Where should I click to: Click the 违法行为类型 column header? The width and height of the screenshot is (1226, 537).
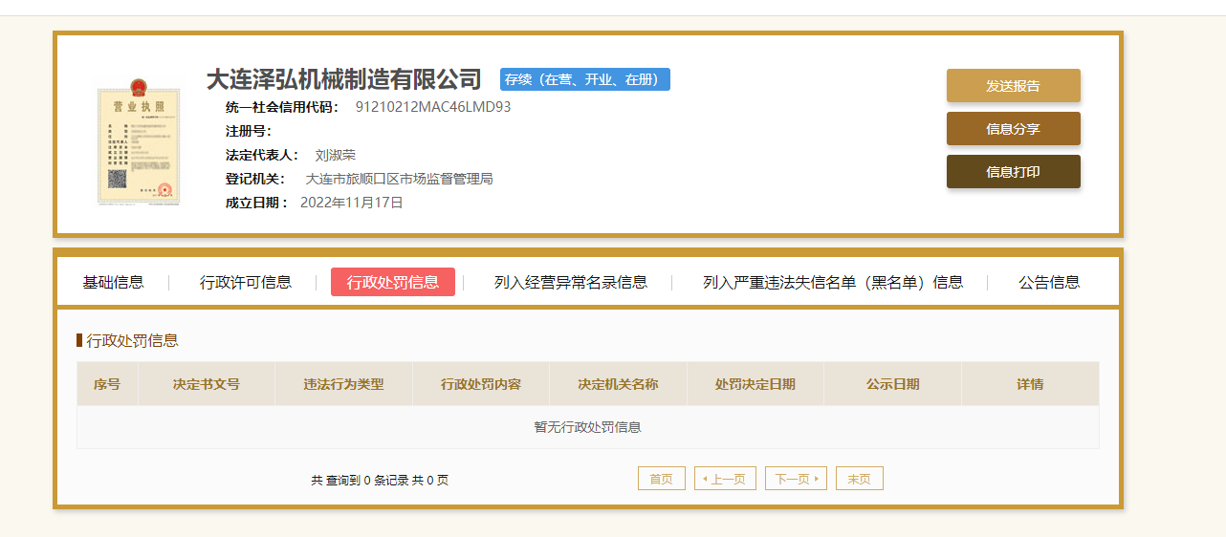(x=343, y=384)
